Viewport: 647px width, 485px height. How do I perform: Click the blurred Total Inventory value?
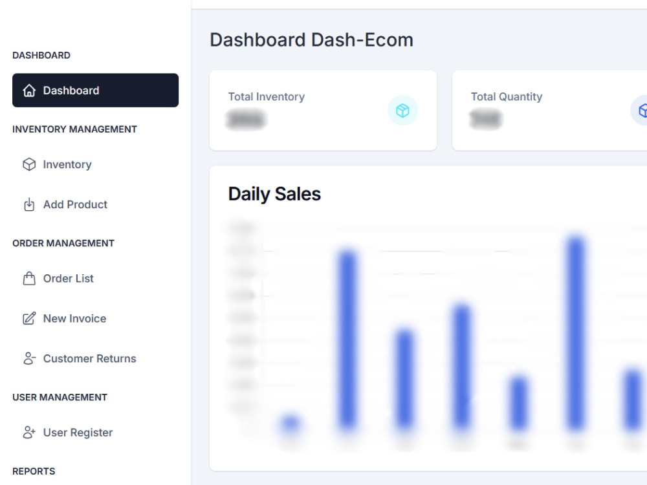click(246, 120)
